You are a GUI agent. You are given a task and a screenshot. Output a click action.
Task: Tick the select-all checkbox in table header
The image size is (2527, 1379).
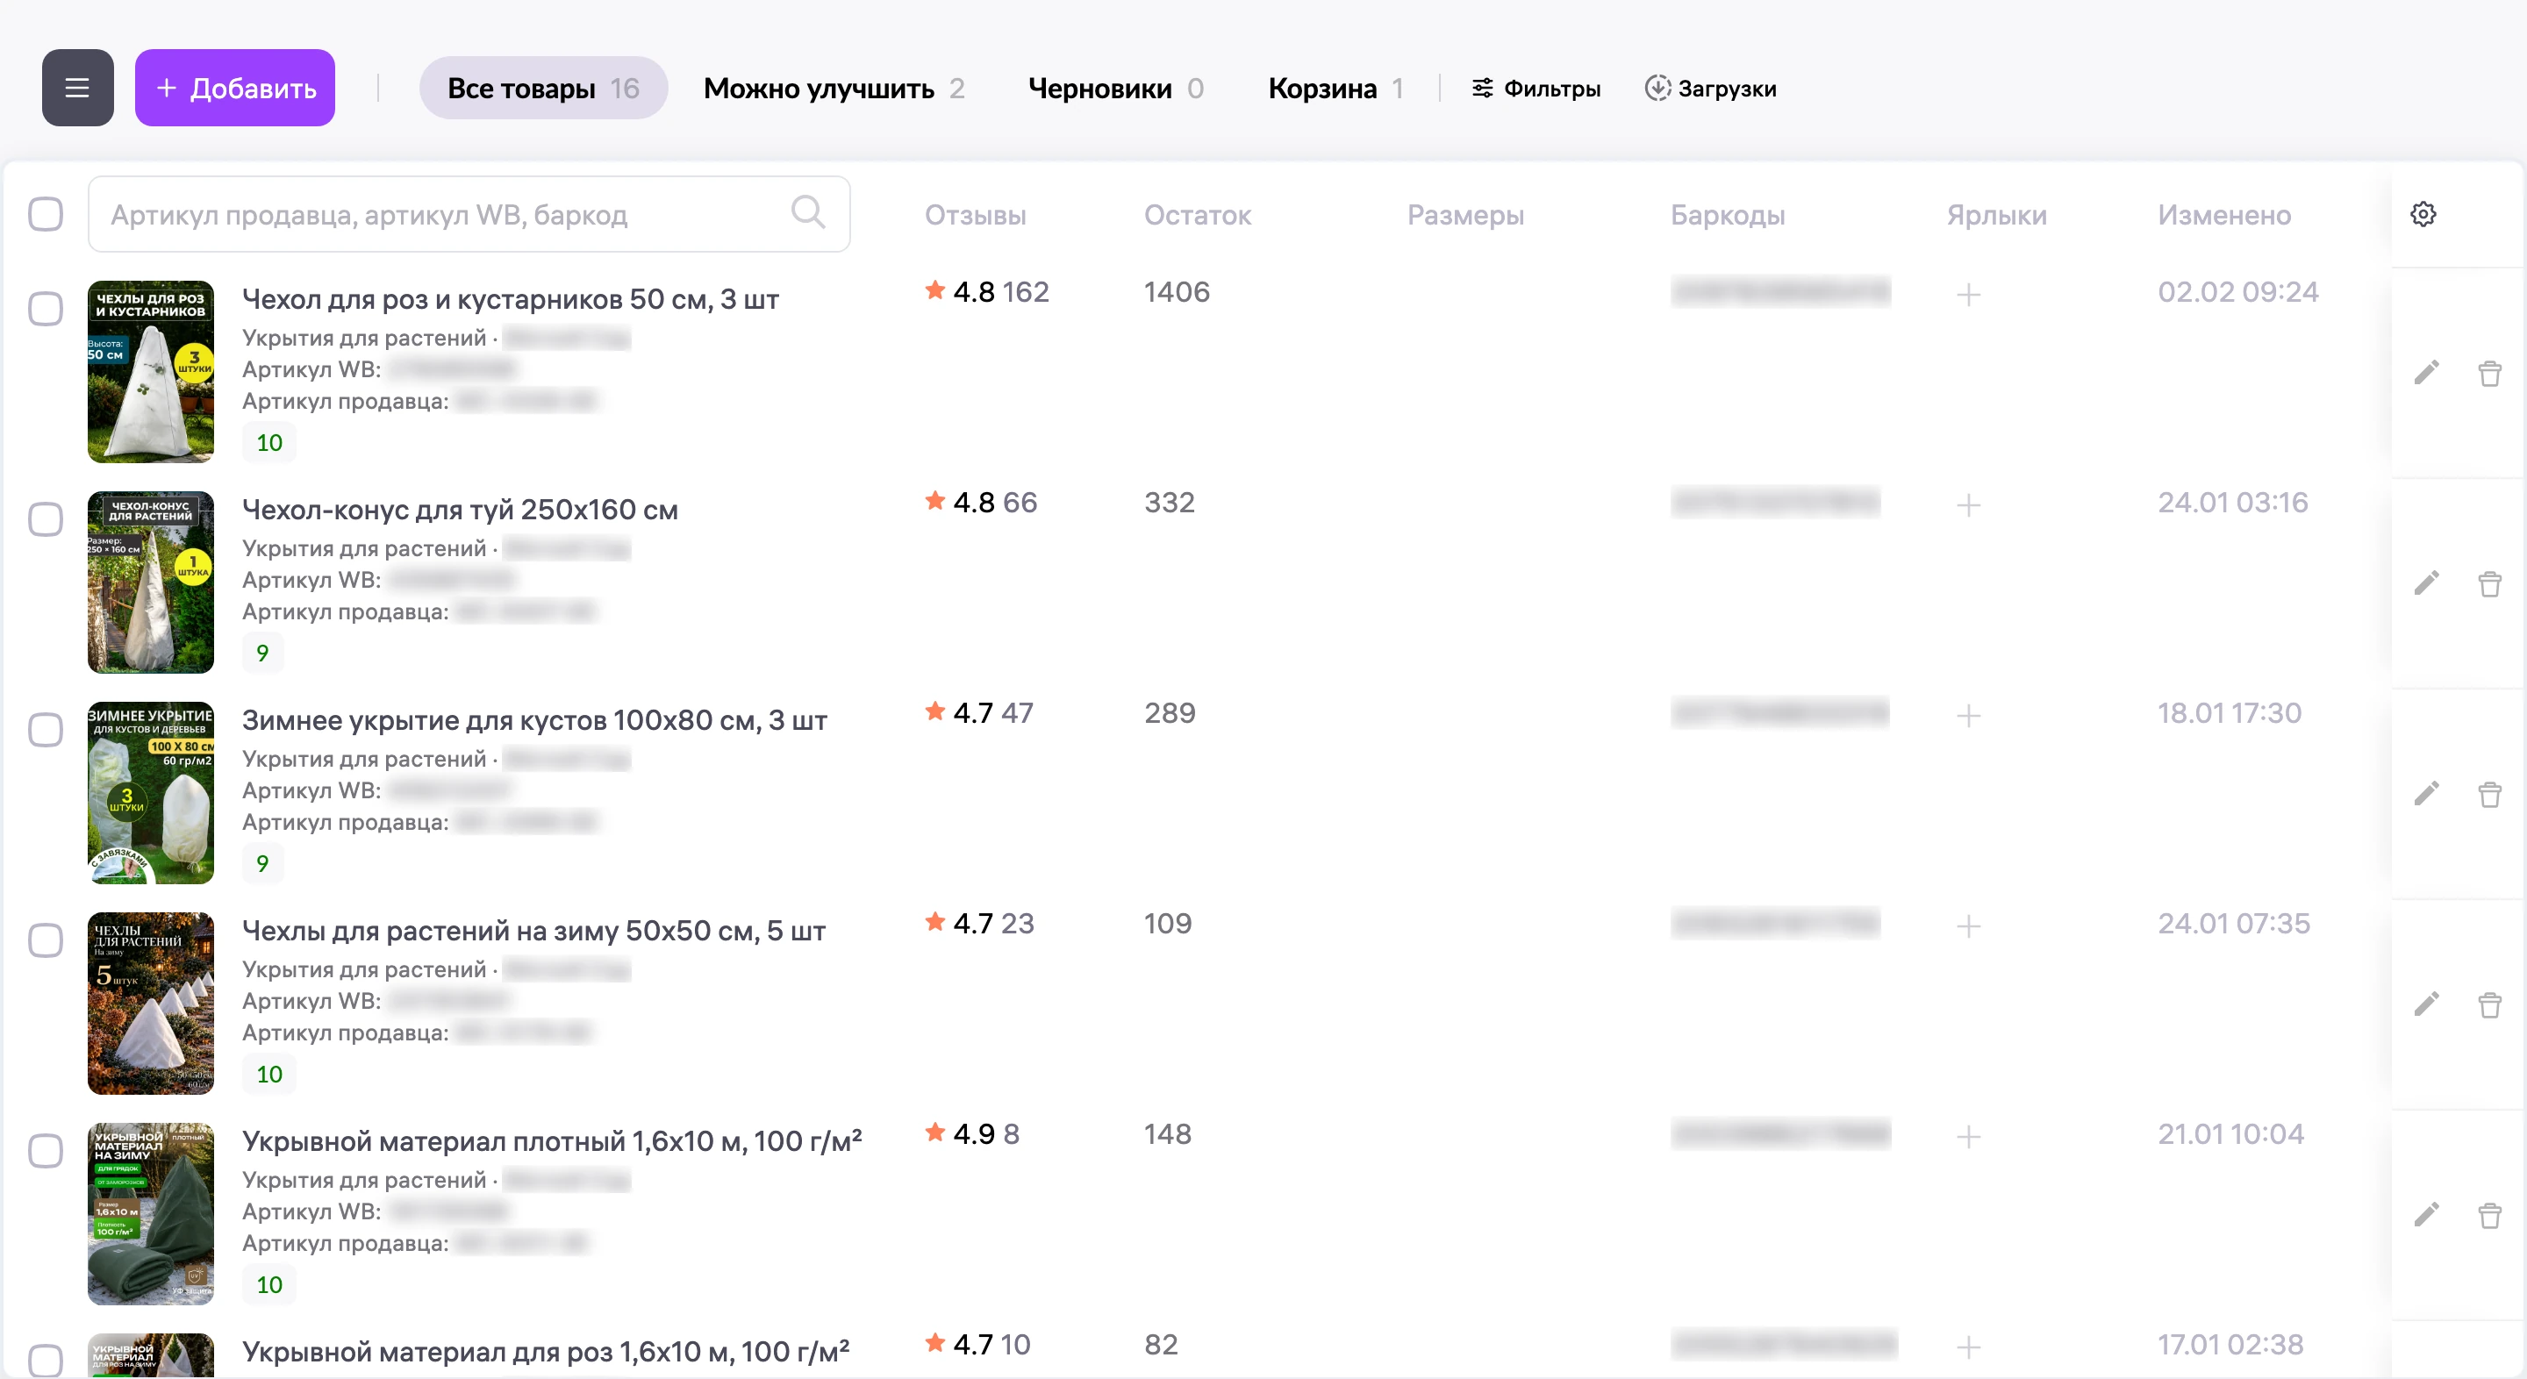[x=45, y=214]
